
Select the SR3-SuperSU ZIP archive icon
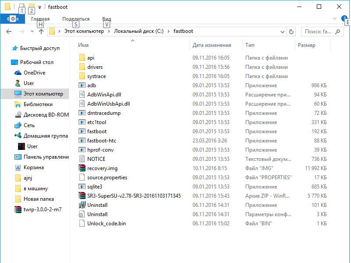click(x=82, y=196)
